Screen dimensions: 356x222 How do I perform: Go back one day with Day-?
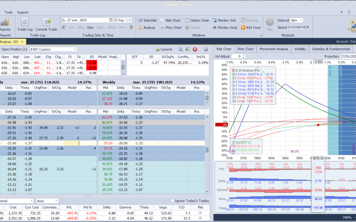point(91,27)
